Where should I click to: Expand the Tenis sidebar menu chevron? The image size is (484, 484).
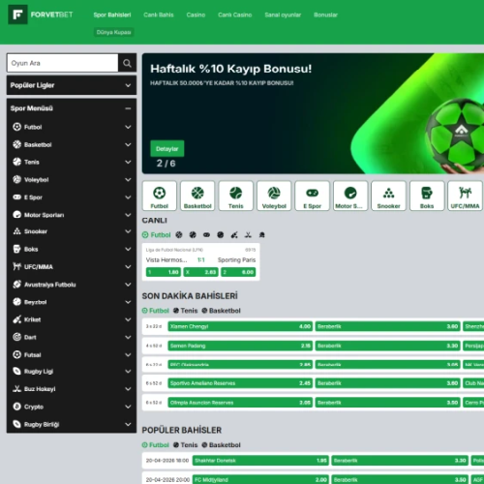pos(128,162)
